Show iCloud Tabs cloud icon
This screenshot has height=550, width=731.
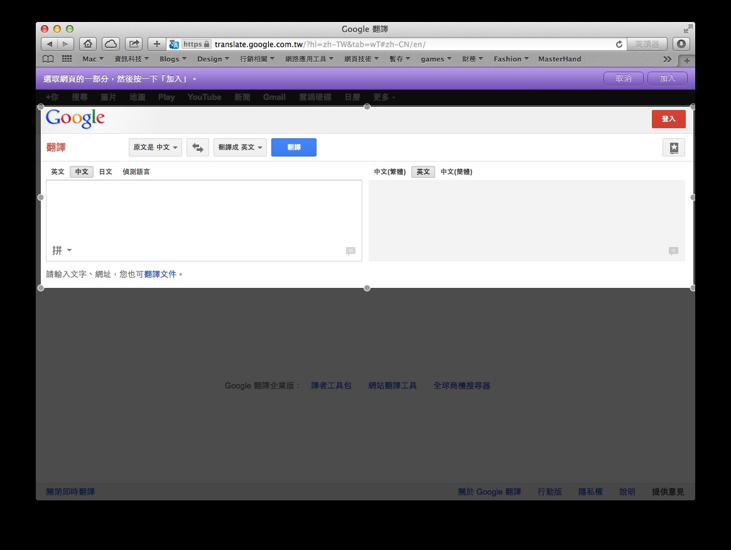pyautogui.click(x=111, y=44)
